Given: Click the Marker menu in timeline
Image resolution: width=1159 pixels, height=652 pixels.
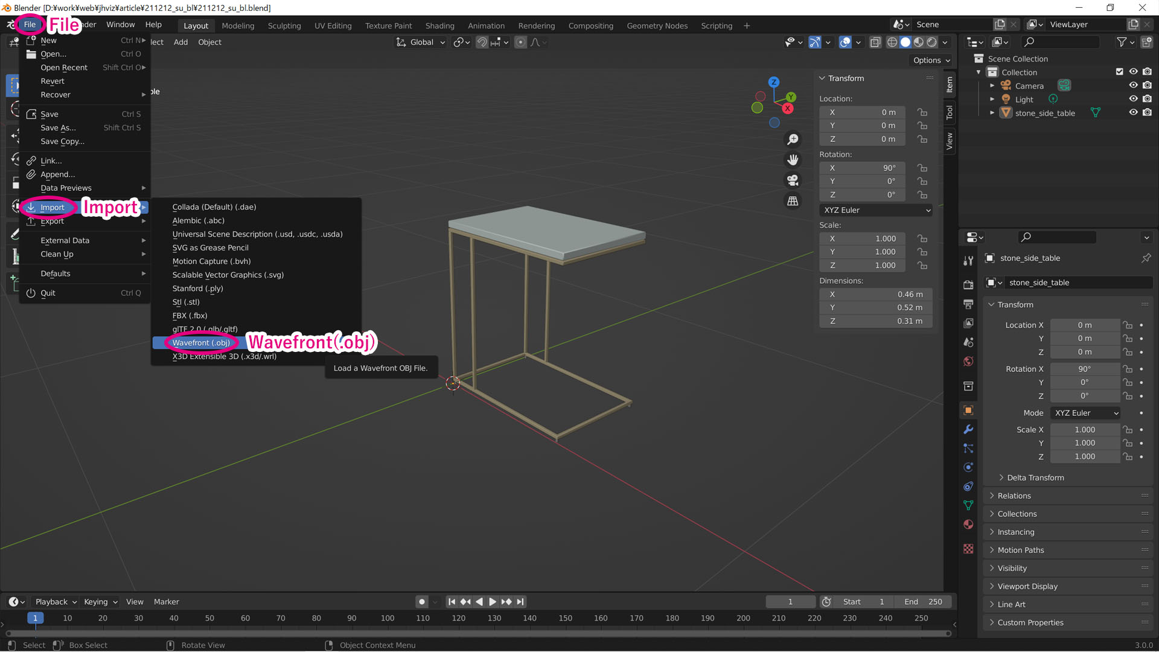Looking at the screenshot, I should pyautogui.click(x=166, y=602).
